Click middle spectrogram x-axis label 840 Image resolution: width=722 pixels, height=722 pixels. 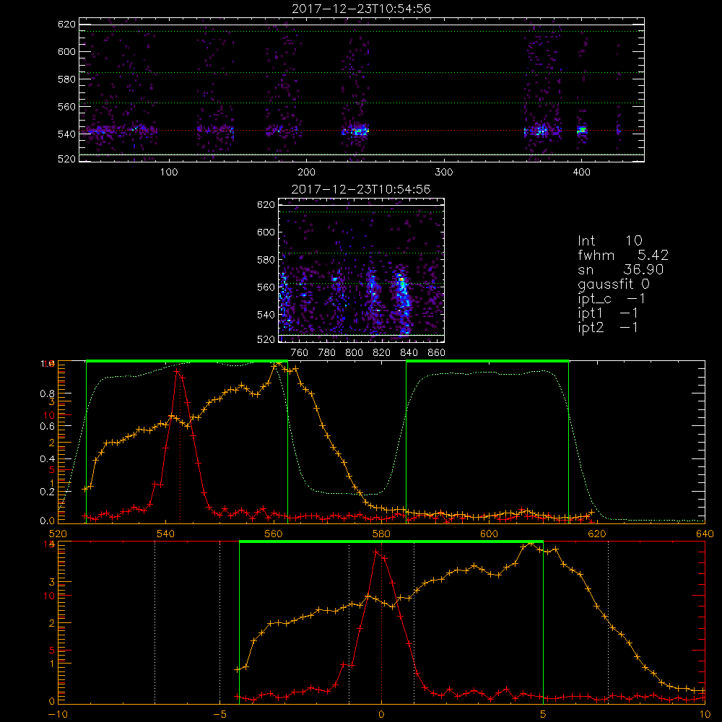(x=409, y=353)
